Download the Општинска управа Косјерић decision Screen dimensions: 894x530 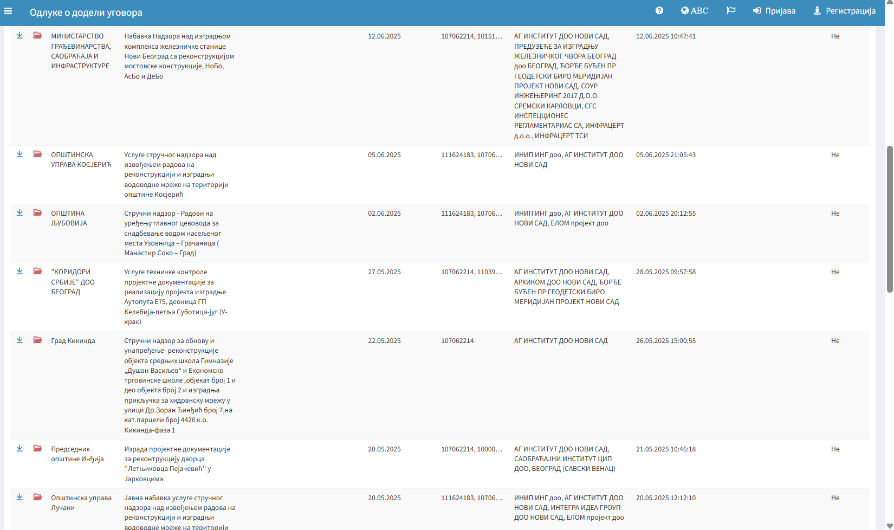point(20,154)
